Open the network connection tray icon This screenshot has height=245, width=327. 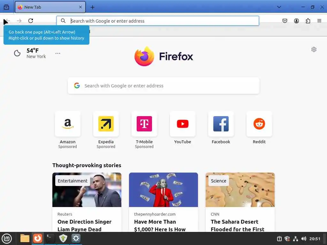click(x=295, y=239)
